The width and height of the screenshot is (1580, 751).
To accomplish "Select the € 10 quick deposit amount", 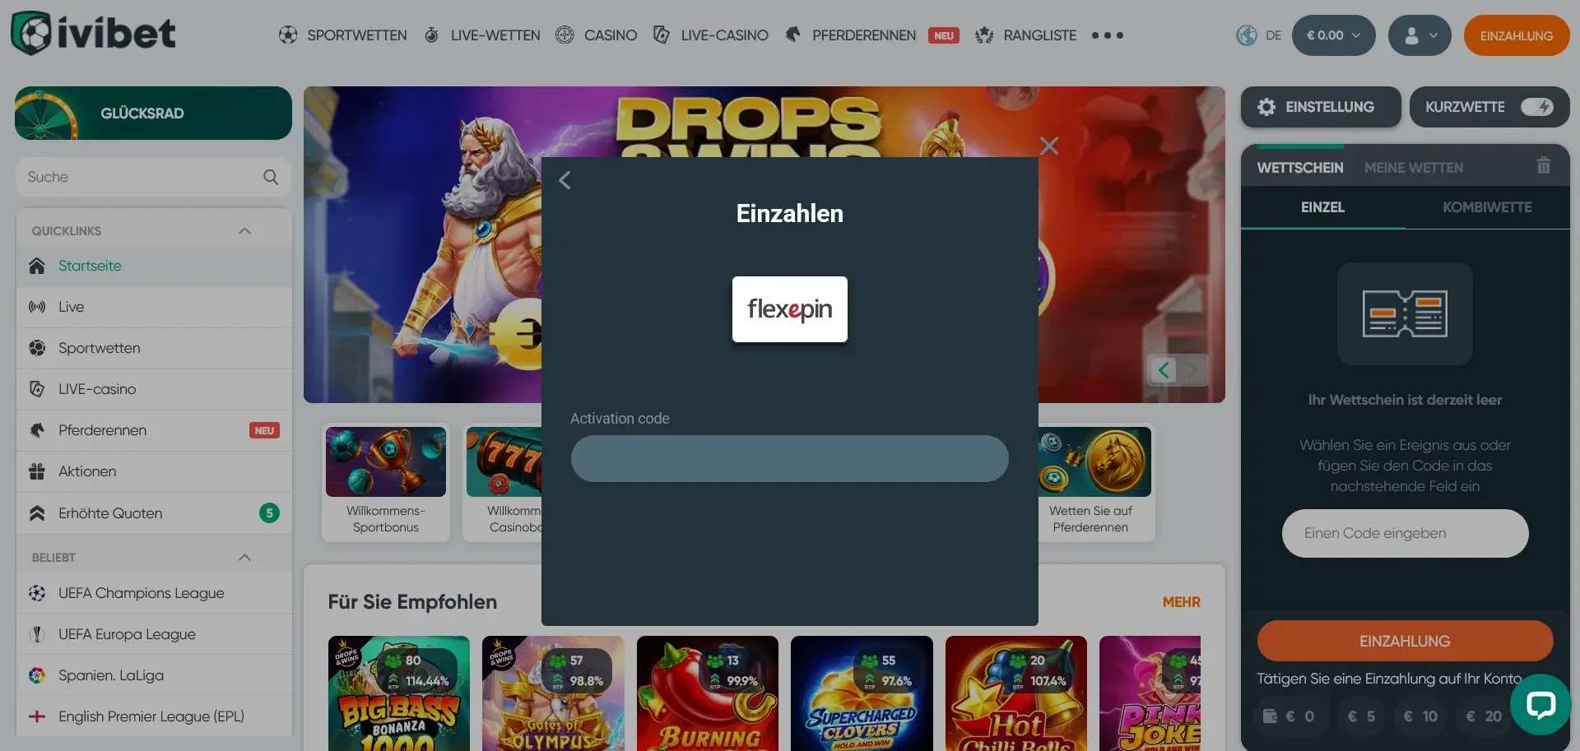I will click(x=1420, y=716).
